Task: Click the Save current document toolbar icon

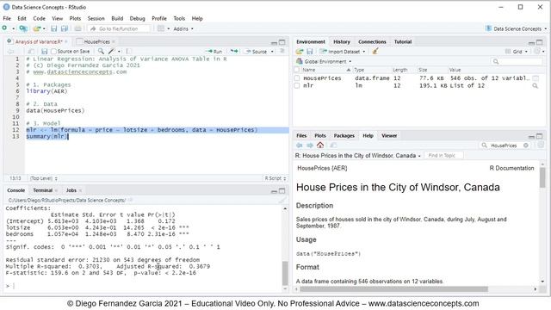Action: pos(53,28)
